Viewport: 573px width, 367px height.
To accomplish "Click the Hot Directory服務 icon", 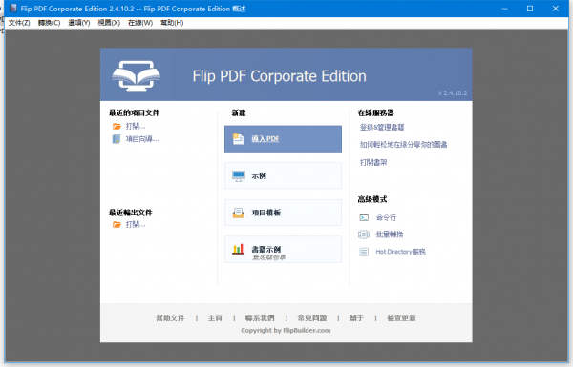I will coord(364,252).
